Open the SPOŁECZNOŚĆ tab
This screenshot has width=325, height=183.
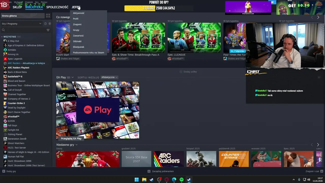(x=57, y=7)
